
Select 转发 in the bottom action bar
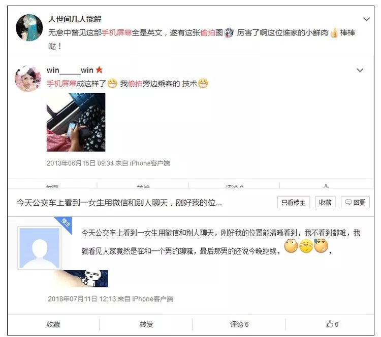coord(146,324)
